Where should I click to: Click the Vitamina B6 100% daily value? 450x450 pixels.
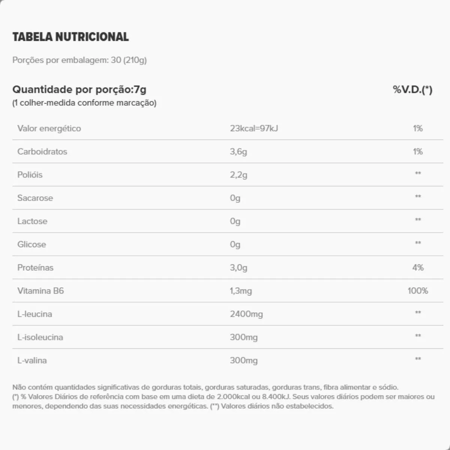tap(418, 291)
